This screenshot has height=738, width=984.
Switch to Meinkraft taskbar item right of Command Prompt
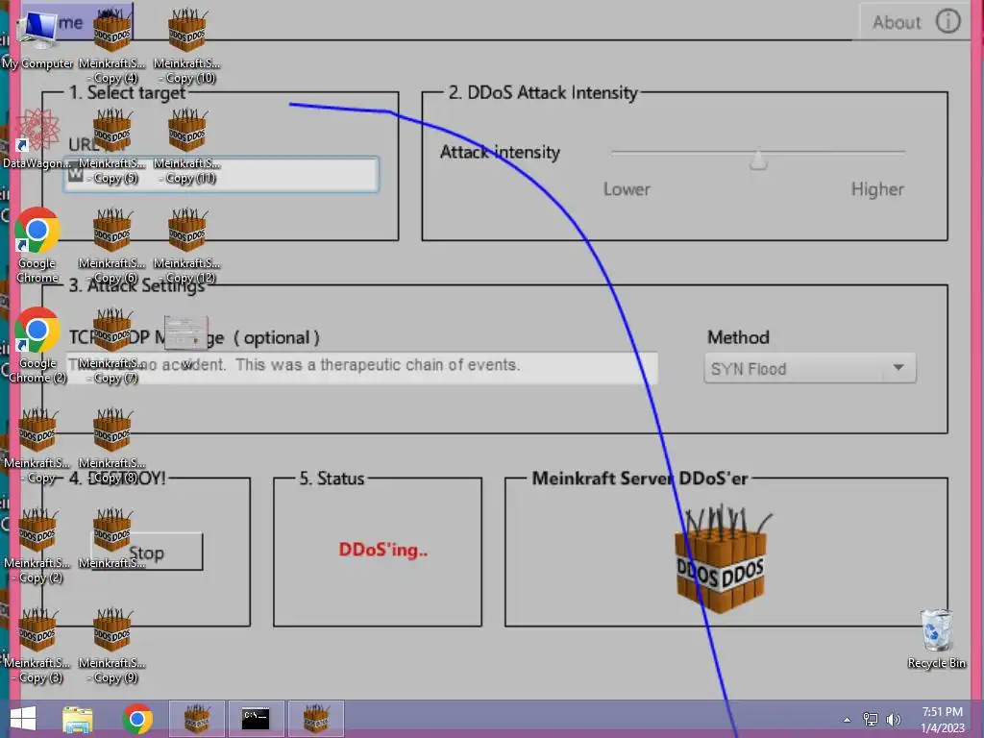click(315, 719)
